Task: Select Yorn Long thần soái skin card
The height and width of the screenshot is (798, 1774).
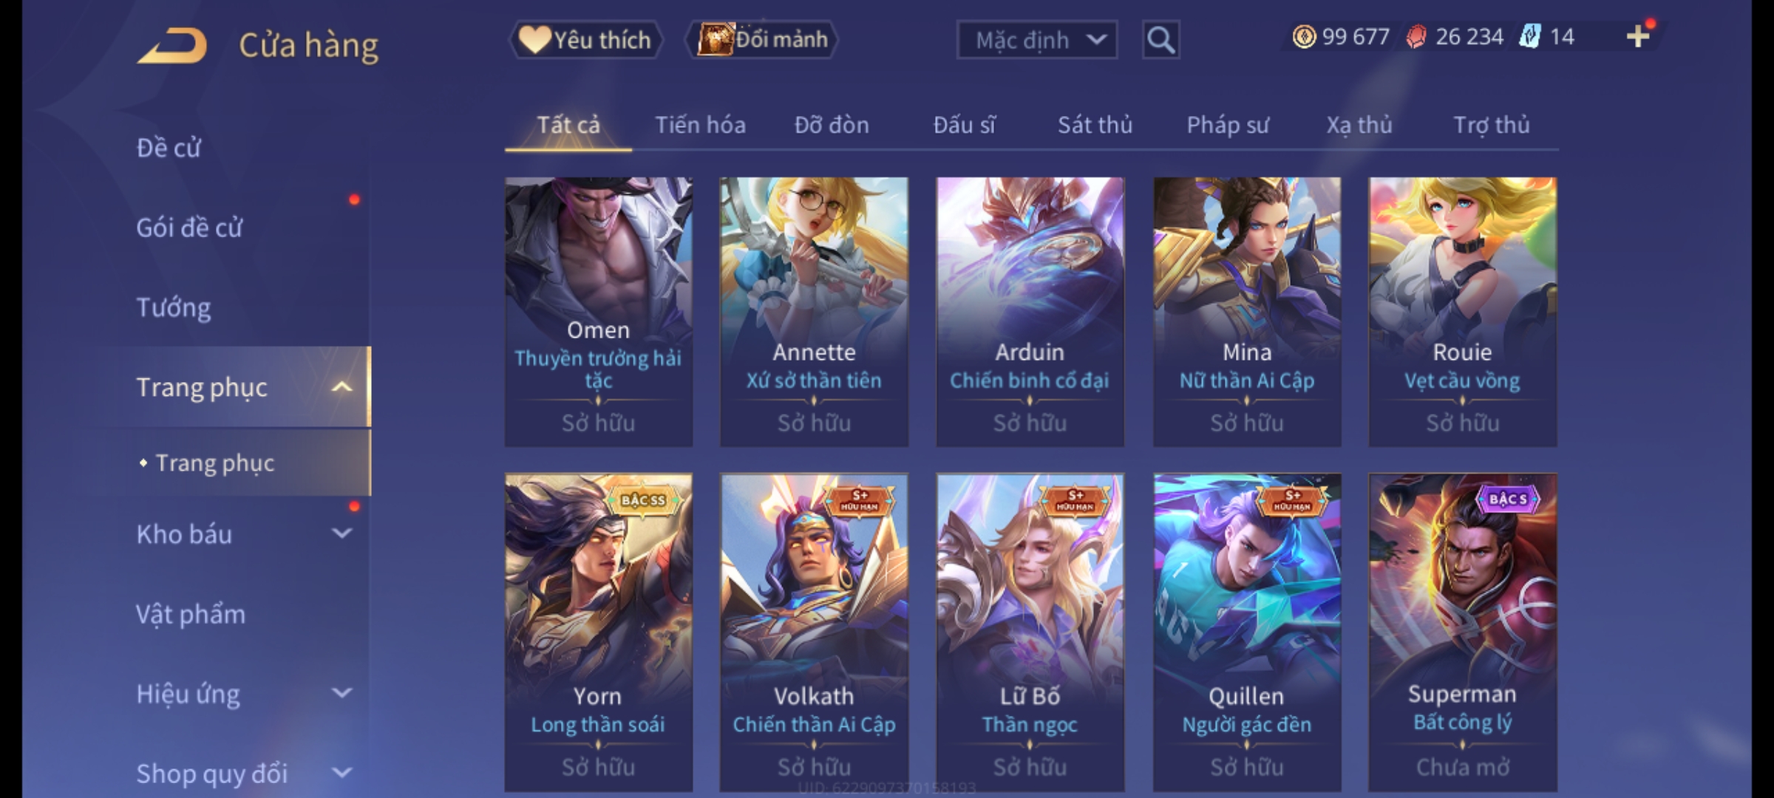Action: 599,632
